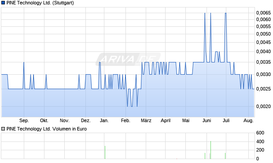Select the 'Sep.' month label
The image size is (273, 163).
[24, 120]
